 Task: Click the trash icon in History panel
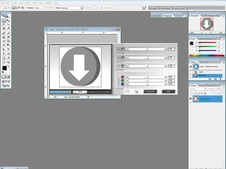[220, 79]
